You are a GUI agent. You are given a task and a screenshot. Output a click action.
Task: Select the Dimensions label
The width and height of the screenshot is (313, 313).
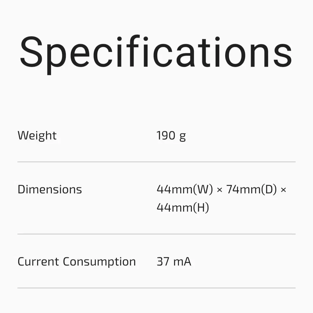(50, 189)
